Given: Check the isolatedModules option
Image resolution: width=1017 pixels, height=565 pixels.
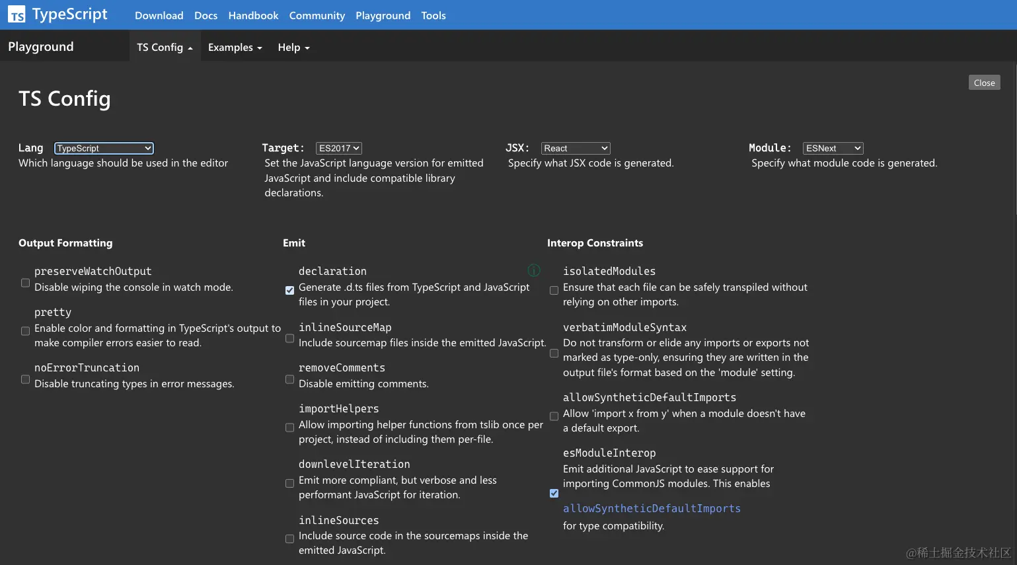Looking at the screenshot, I should coord(554,290).
